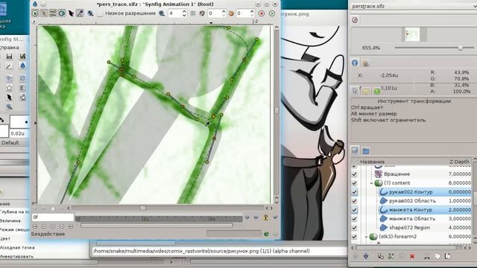Click the red record animation mode button
477x268 pixels.
click(262, 13)
